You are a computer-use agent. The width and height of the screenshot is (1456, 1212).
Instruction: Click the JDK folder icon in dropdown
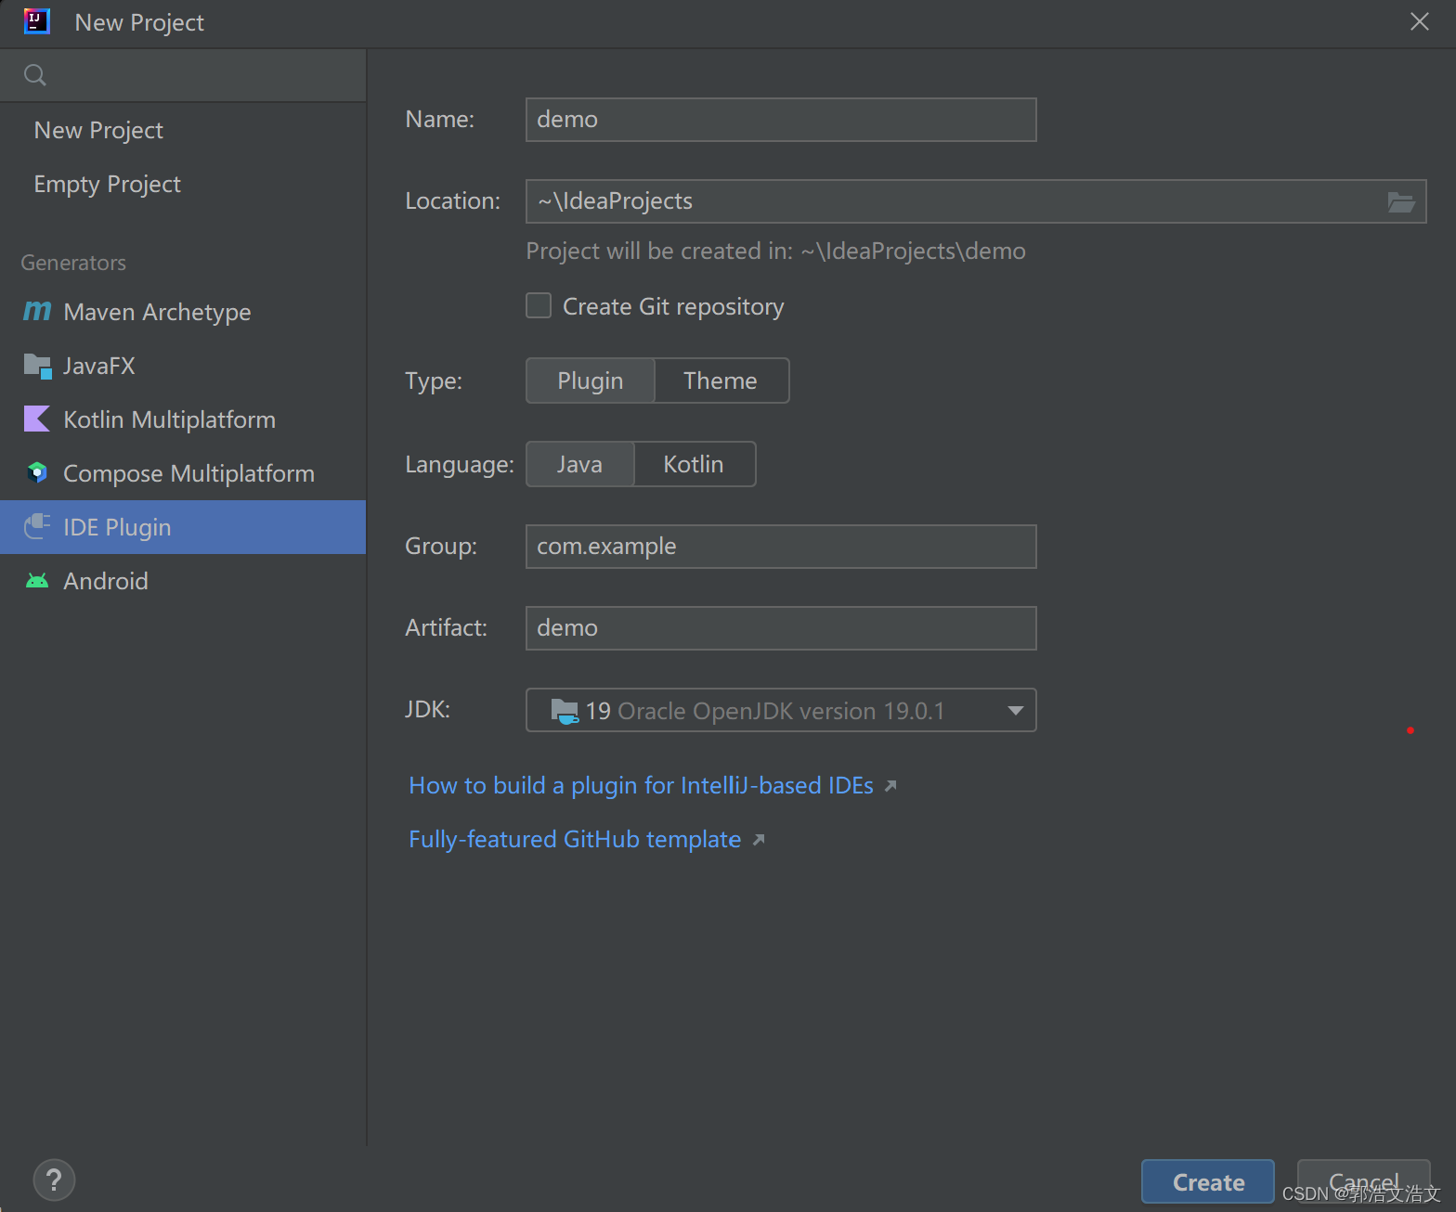(x=565, y=711)
